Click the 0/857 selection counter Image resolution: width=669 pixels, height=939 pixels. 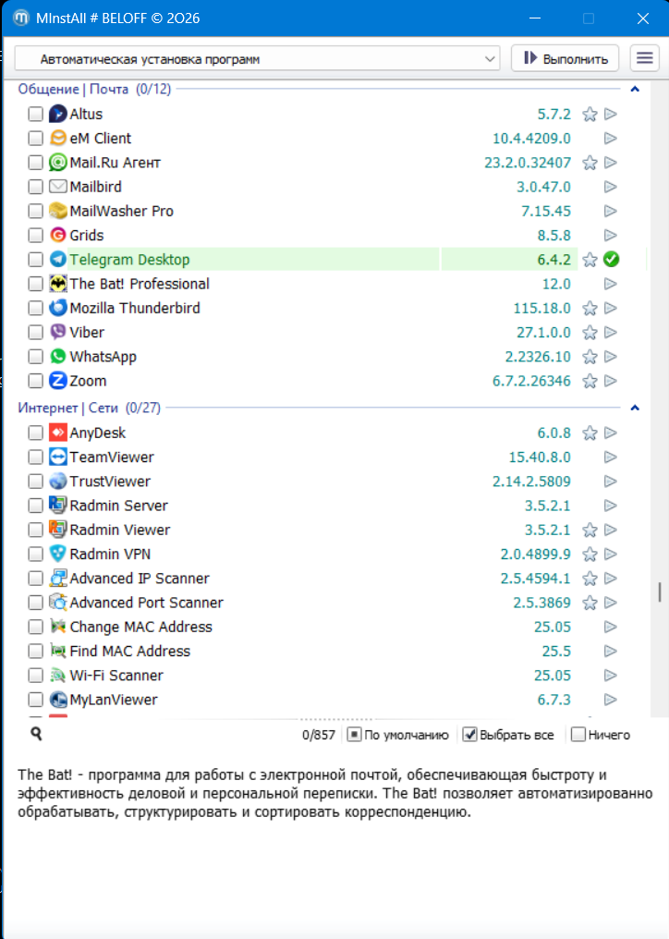319,735
